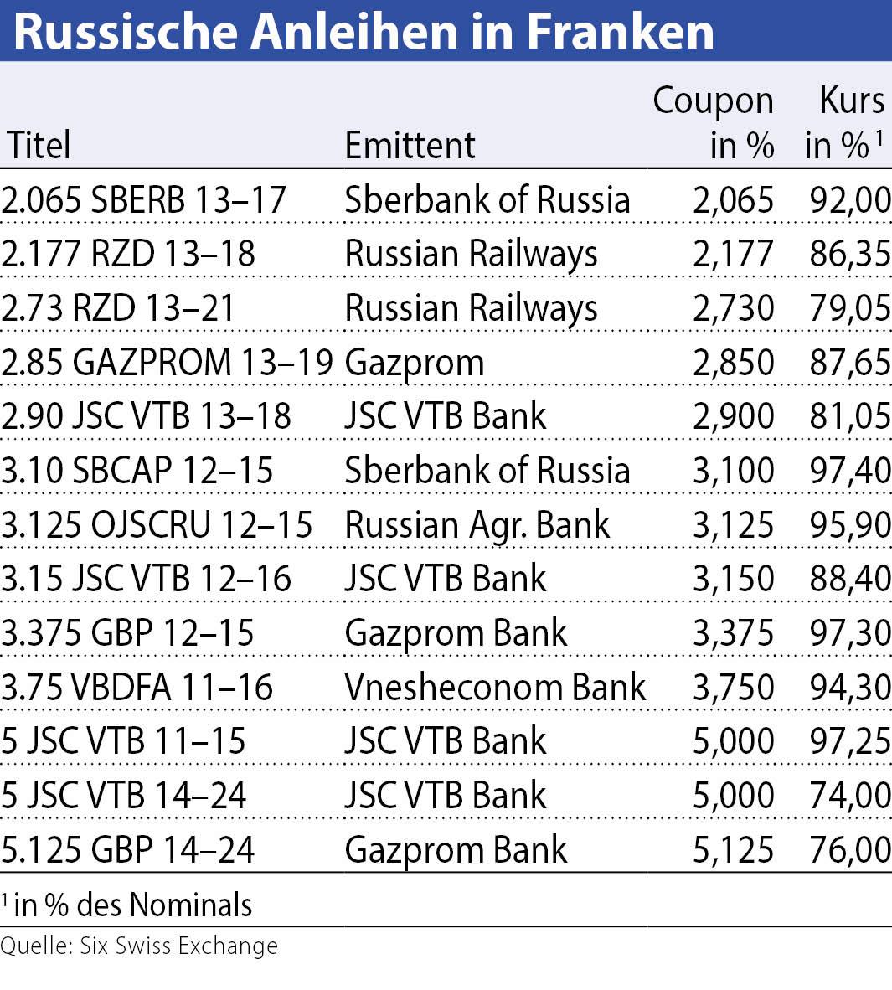Select the 2.065 SBERB 13–17 row title
This screenshot has width=892, height=990.
coord(144,200)
